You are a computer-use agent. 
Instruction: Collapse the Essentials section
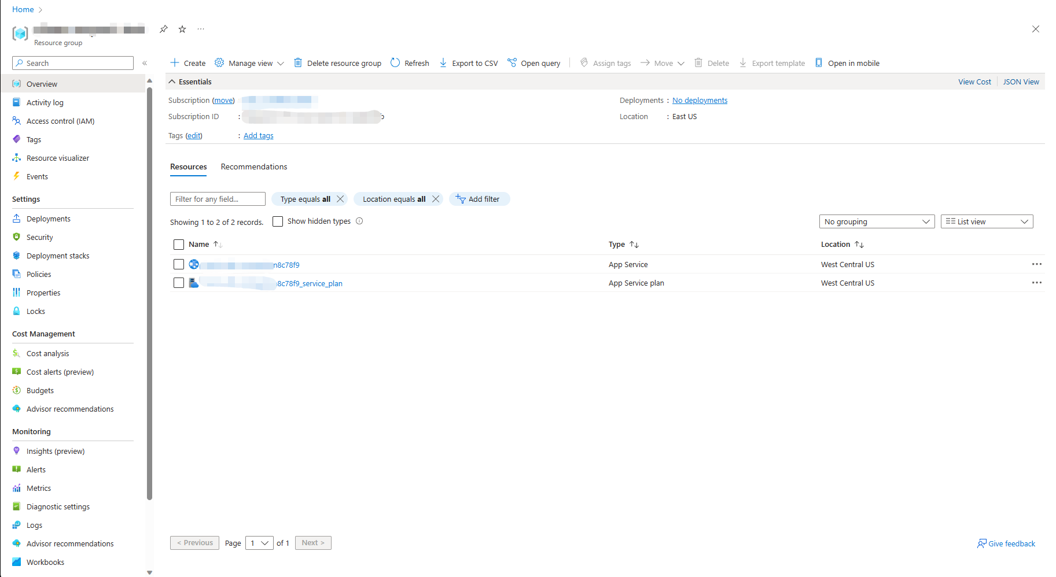click(172, 82)
